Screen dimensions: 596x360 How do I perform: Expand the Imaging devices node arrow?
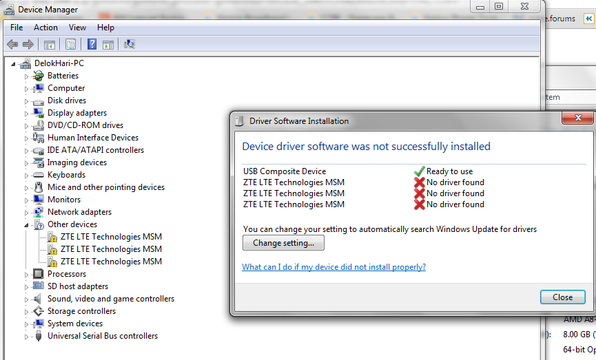pyautogui.click(x=26, y=163)
